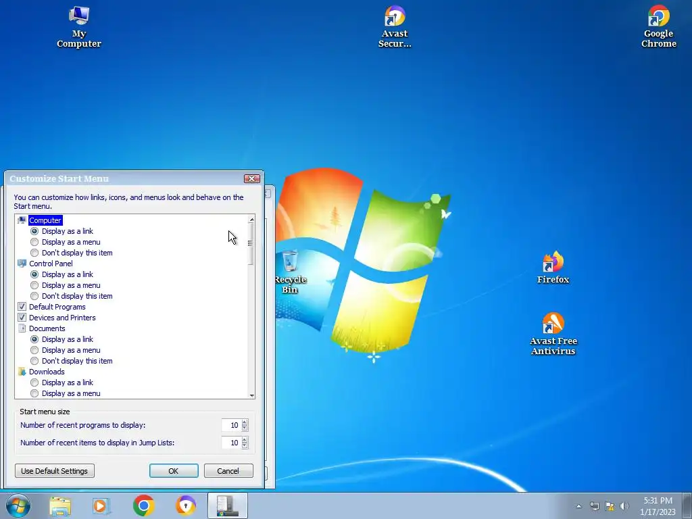Click the Jump Lists recent items field

pos(231,443)
